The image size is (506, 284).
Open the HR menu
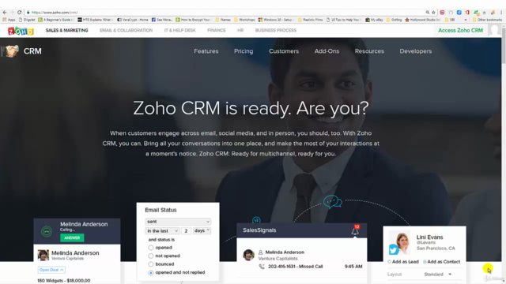click(x=240, y=30)
